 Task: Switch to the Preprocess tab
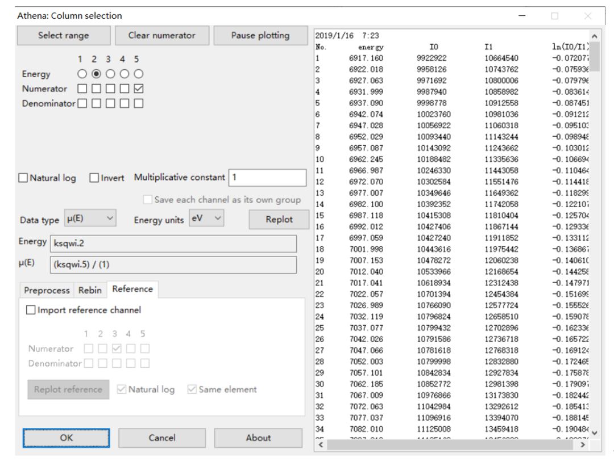click(47, 290)
